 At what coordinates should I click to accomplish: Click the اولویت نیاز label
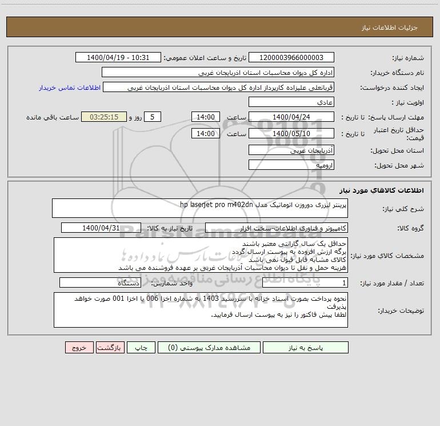(408, 102)
